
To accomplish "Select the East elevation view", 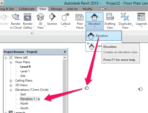I will [23, 94].
